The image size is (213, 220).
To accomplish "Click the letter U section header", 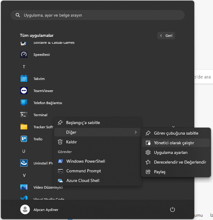I will click(24, 151).
